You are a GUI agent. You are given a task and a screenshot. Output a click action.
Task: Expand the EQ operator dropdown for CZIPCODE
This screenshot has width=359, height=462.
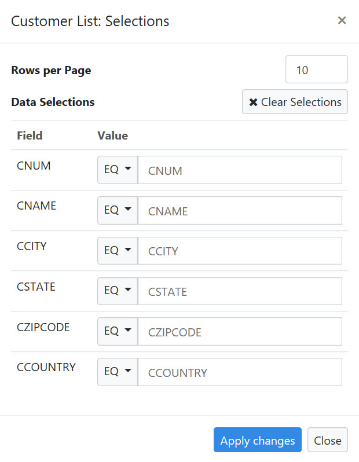tap(118, 332)
